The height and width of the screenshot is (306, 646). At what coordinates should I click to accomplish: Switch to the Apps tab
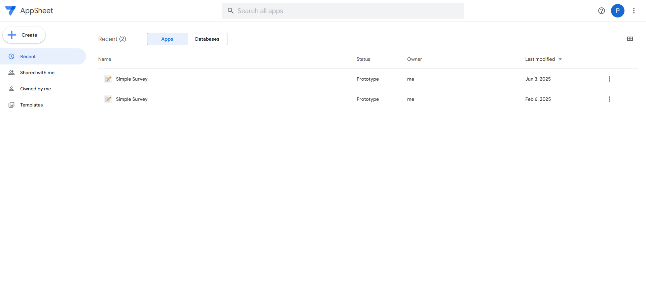click(167, 39)
